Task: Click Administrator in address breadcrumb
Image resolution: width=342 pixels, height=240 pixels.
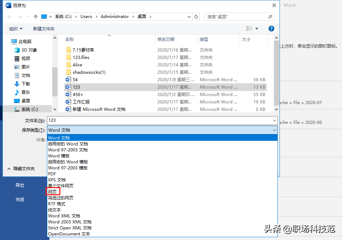Action: pos(115,17)
